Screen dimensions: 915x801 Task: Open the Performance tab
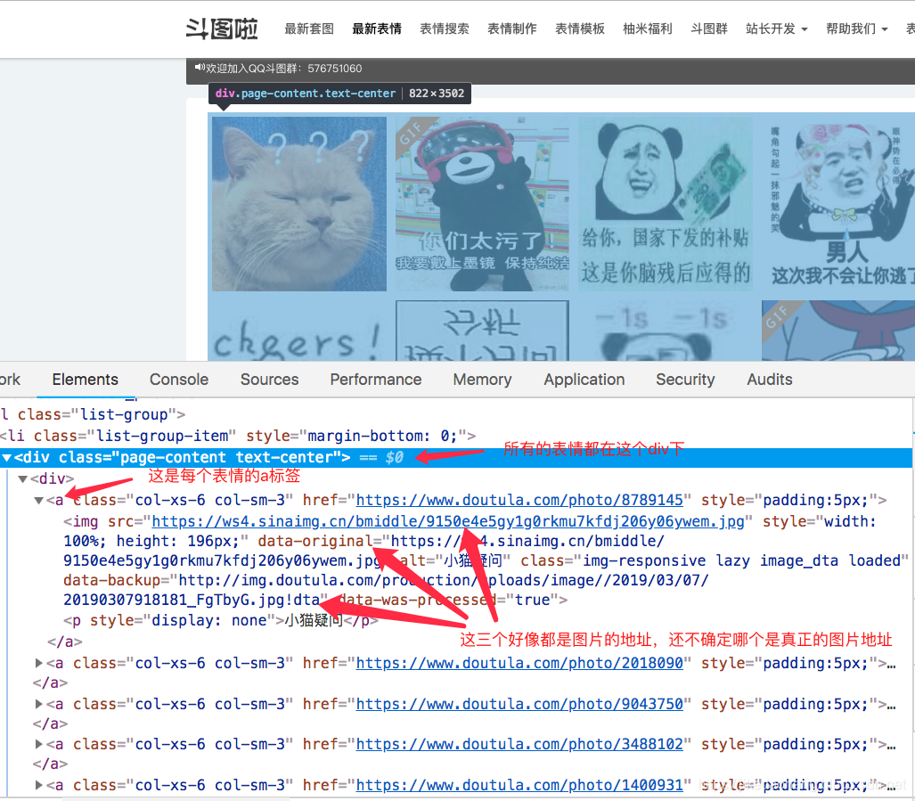376,380
